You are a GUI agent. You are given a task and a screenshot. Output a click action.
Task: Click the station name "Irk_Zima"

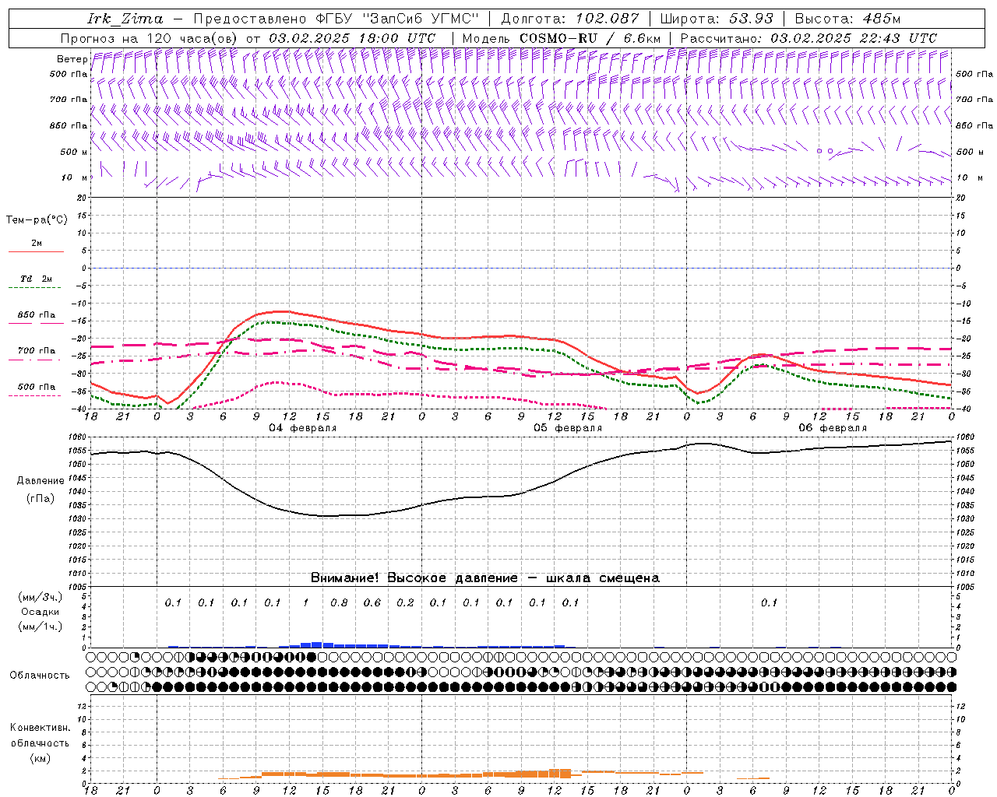[x=125, y=19]
